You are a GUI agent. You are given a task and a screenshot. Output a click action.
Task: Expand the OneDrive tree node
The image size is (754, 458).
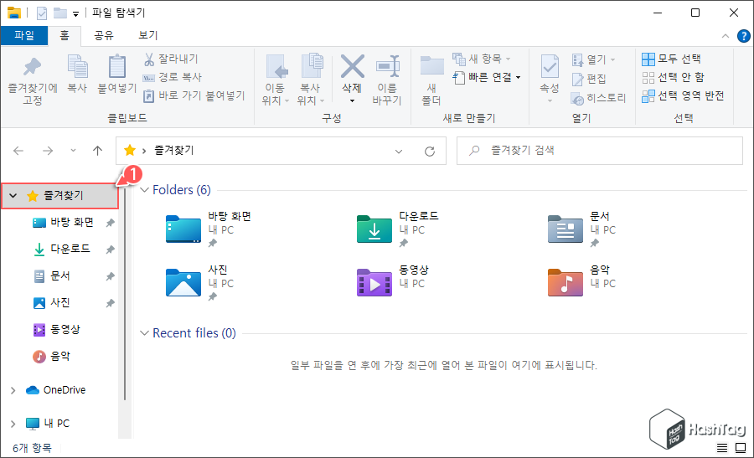tap(13, 390)
